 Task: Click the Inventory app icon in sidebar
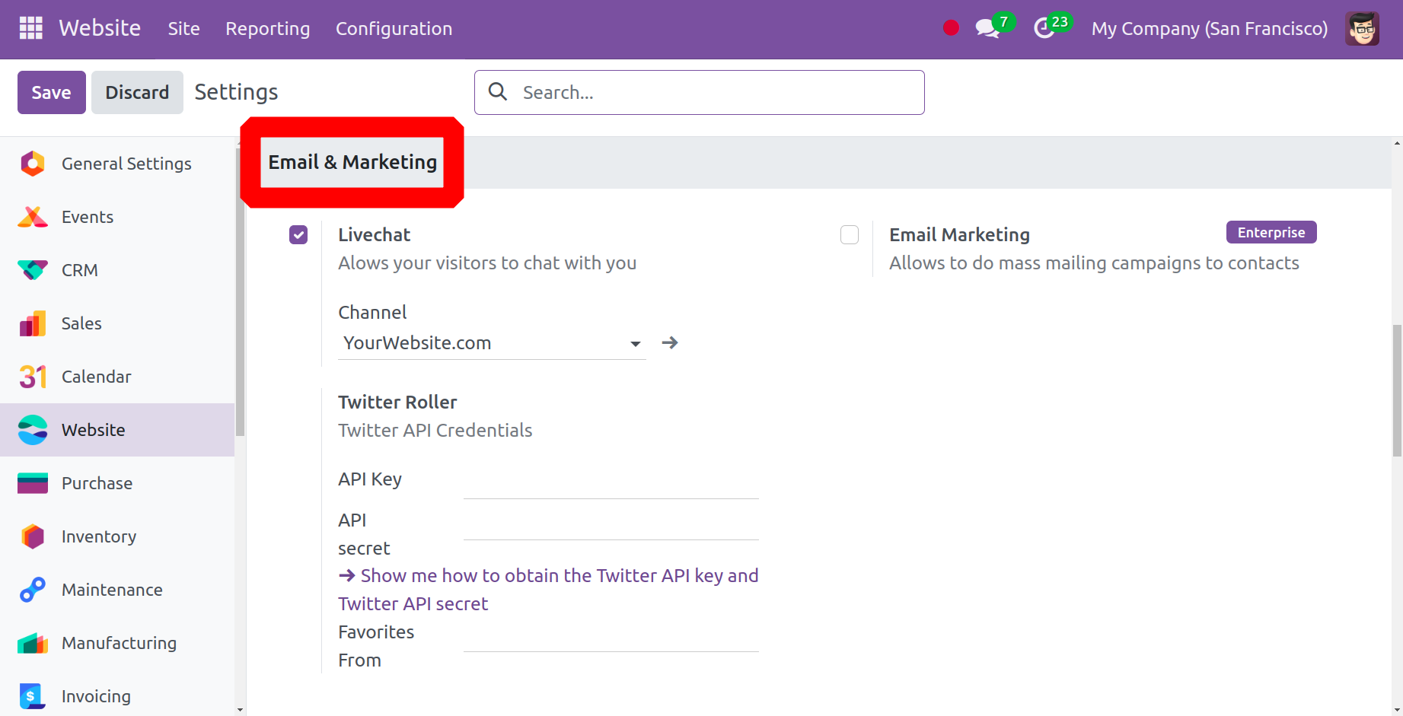pos(33,536)
